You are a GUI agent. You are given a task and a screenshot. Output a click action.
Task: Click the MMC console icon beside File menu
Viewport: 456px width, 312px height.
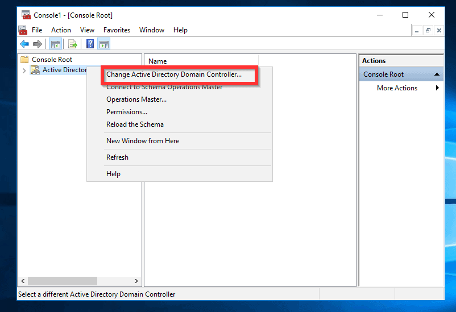pyautogui.click(x=23, y=30)
